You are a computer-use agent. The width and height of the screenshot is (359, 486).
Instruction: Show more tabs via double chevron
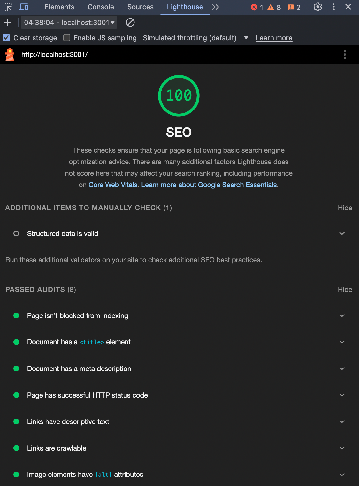216,7
